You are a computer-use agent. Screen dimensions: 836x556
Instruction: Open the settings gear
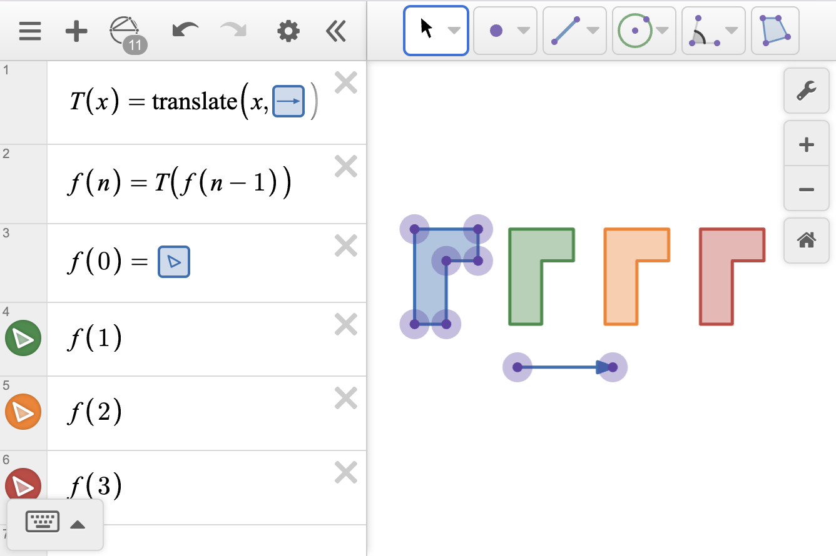pyautogui.click(x=288, y=31)
